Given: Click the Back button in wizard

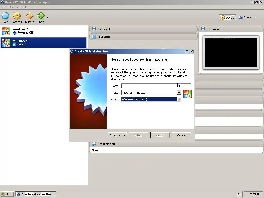Looking at the screenshot, I should [x=139, y=135].
